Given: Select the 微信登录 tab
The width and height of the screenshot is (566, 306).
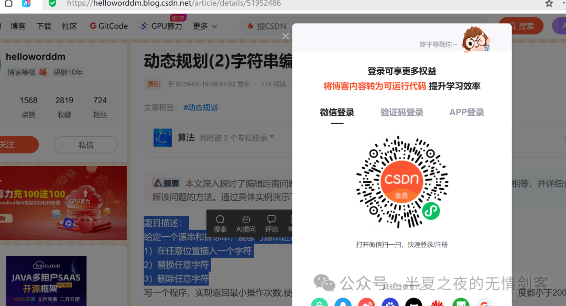Looking at the screenshot, I should pos(337,112).
